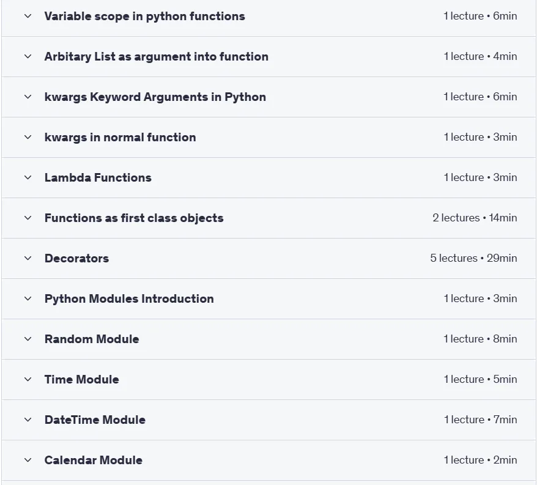Expand the Variable scope in python functions section
The width and height of the screenshot is (537, 485).
point(28,16)
